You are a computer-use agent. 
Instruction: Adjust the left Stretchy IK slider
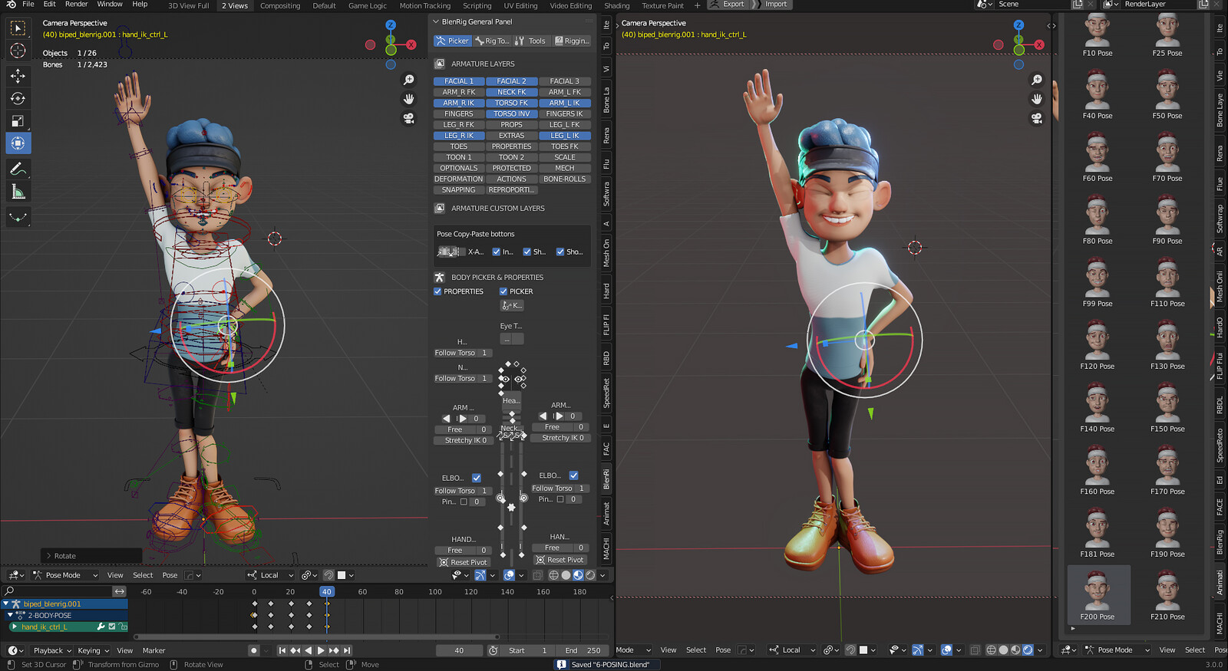[x=465, y=441]
